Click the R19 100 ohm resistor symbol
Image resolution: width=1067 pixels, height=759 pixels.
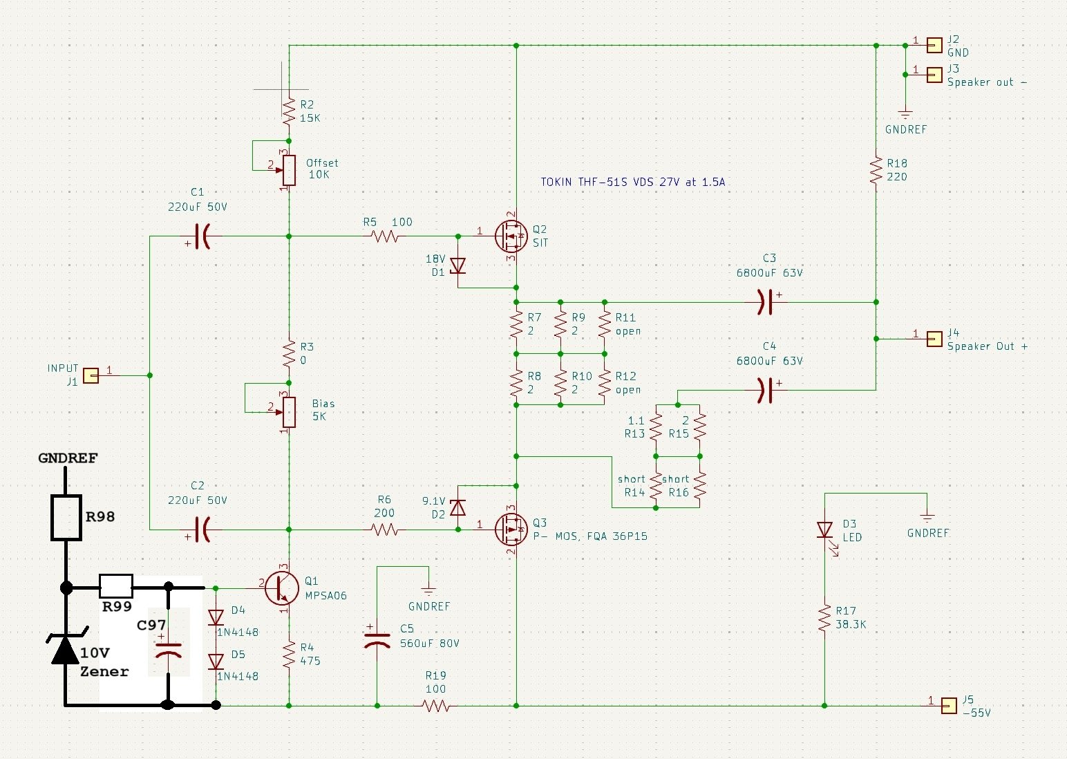[x=436, y=706]
